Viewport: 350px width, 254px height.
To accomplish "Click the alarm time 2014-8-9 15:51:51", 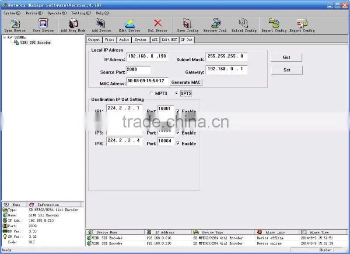I will [x=317, y=238].
